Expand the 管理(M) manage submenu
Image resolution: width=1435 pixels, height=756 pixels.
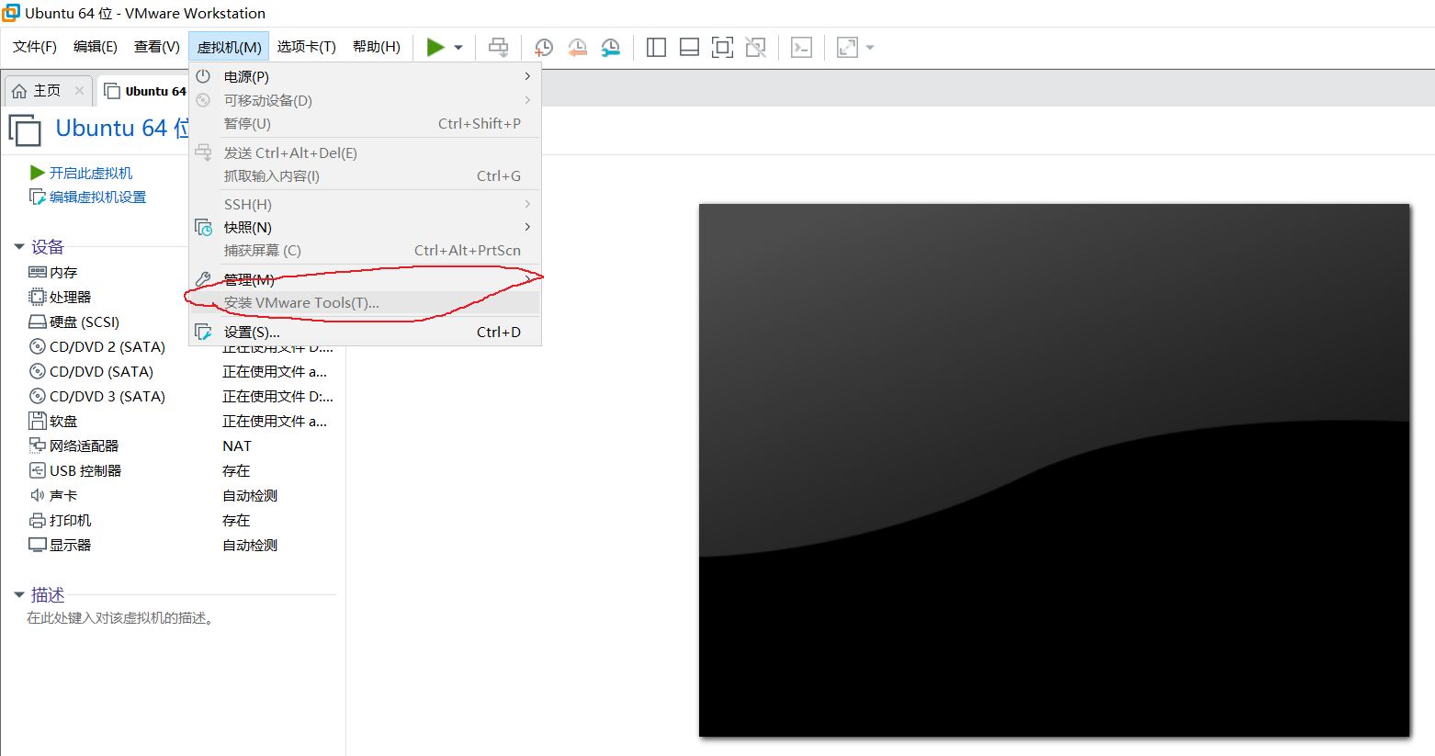click(365, 279)
